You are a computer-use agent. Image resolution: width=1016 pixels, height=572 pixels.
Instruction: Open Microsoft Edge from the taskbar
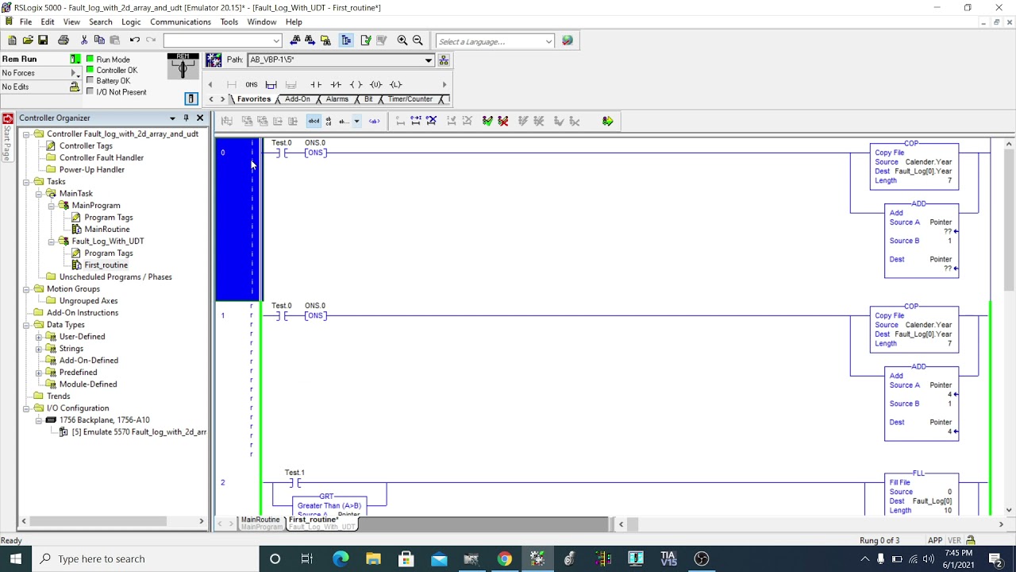(x=341, y=558)
